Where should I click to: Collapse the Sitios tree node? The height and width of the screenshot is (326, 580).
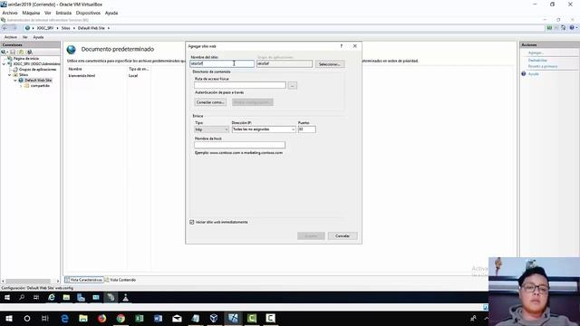click(10, 74)
